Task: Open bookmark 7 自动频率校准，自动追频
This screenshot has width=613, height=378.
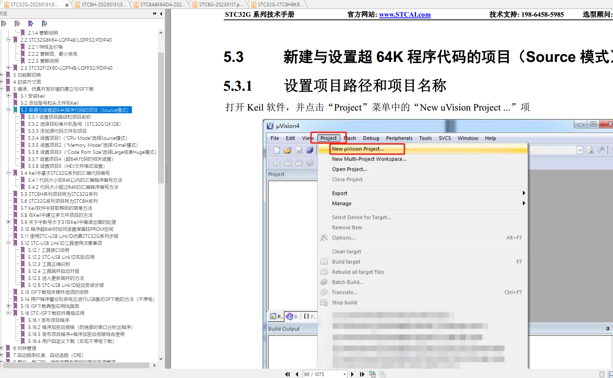Action: coord(48,355)
